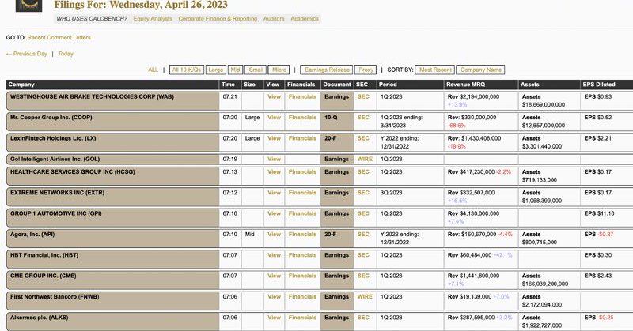Filter by Mid companies
633x331 pixels.
tap(235, 70)
